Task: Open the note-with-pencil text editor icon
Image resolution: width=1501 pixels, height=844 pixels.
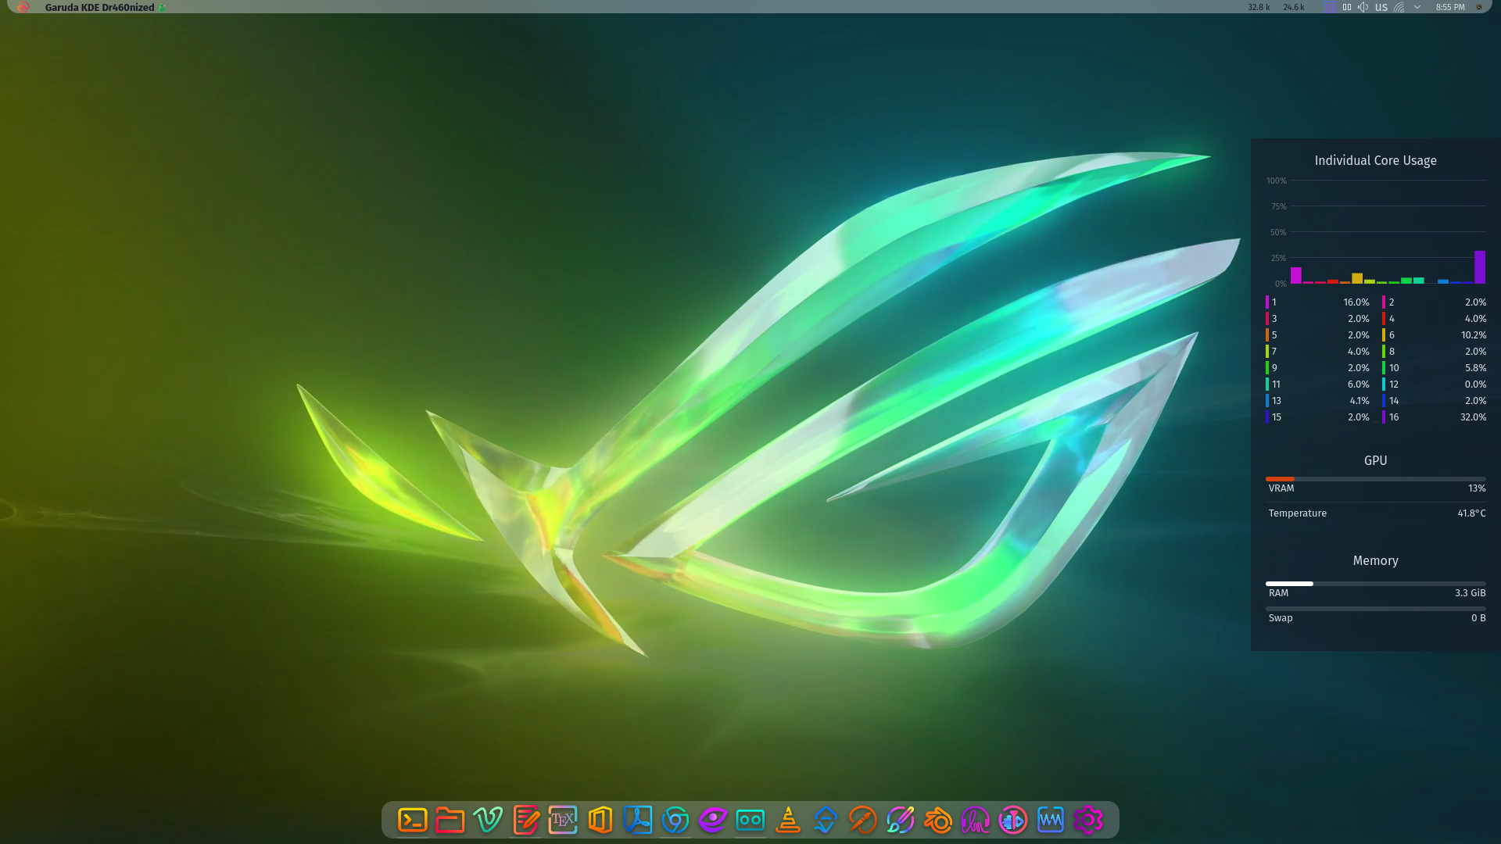Action: tap(526, 820)
